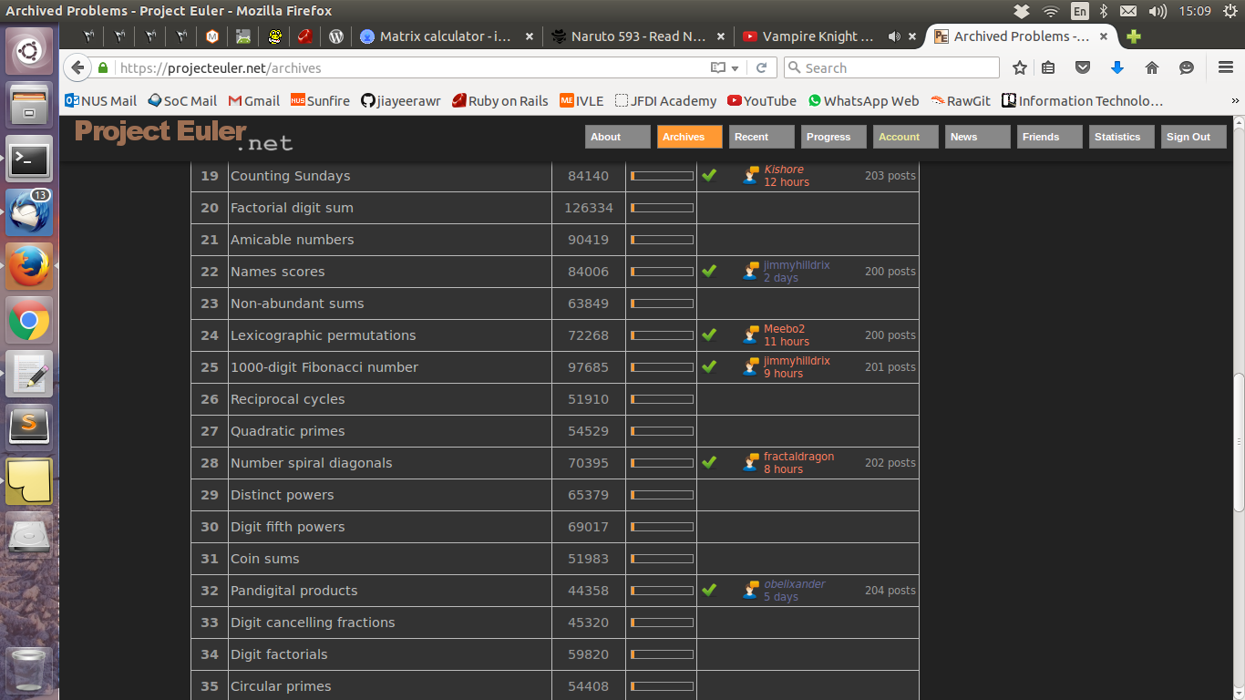Open the Firefox hamburger menu
1245x700 pixels.
click(1226, 67)
